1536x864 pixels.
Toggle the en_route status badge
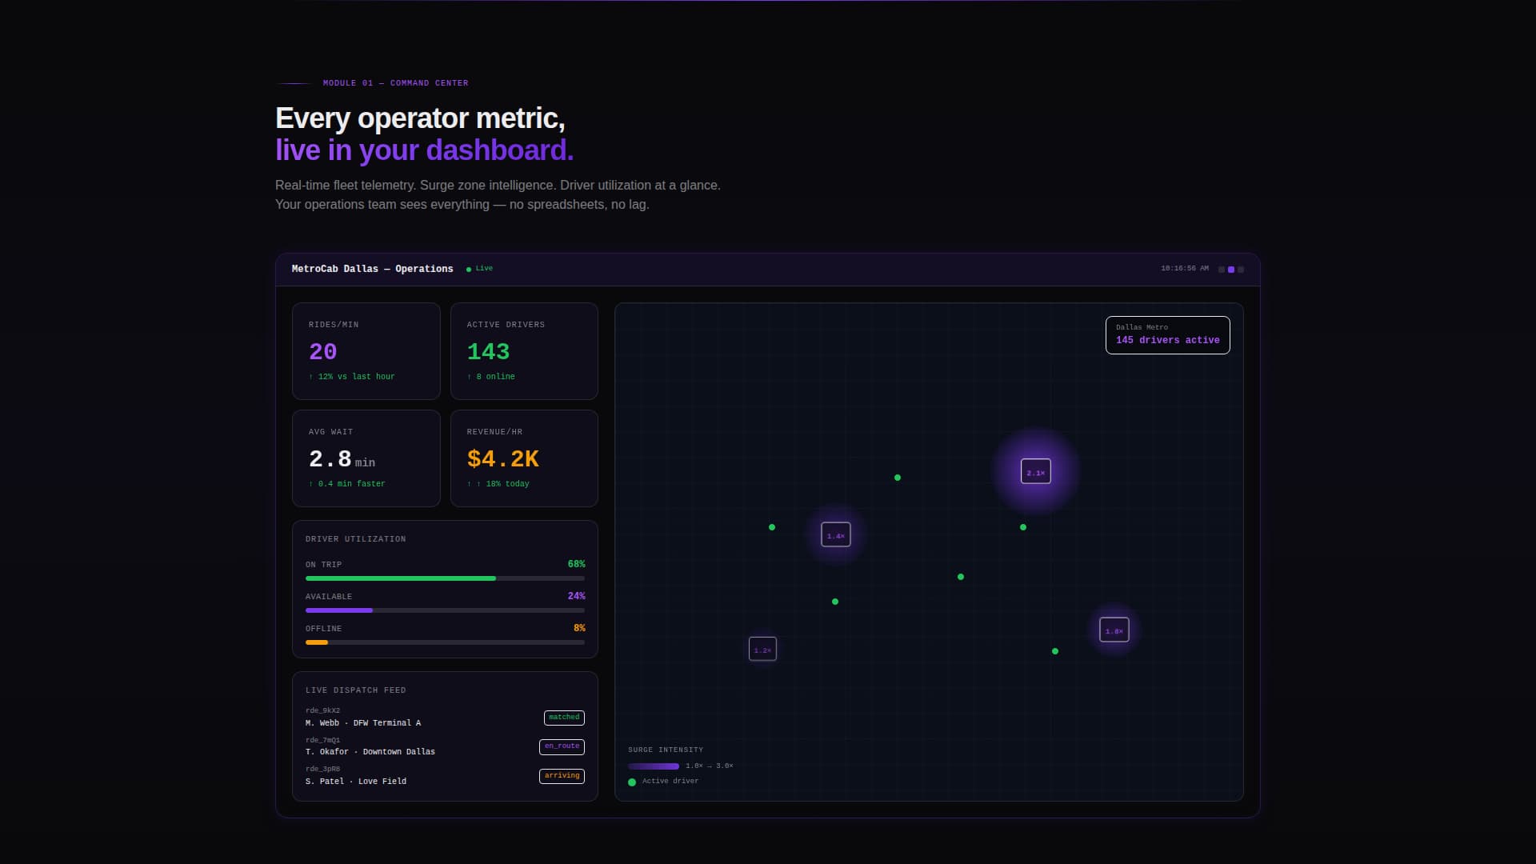tap(562, 746)
